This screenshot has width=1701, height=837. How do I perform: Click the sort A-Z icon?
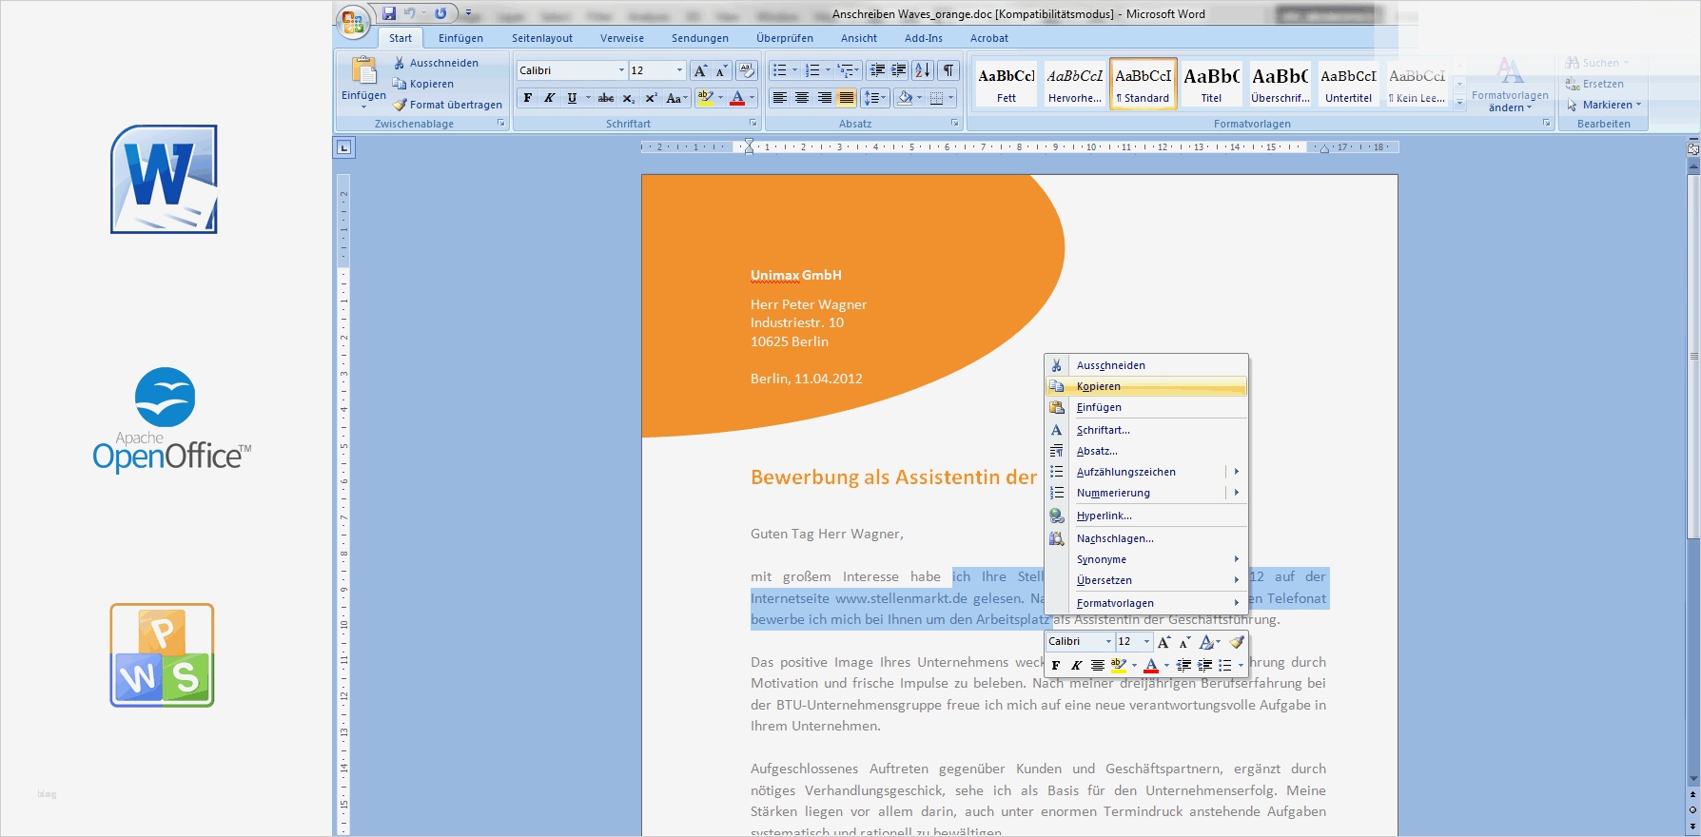[x=922, y=70]
